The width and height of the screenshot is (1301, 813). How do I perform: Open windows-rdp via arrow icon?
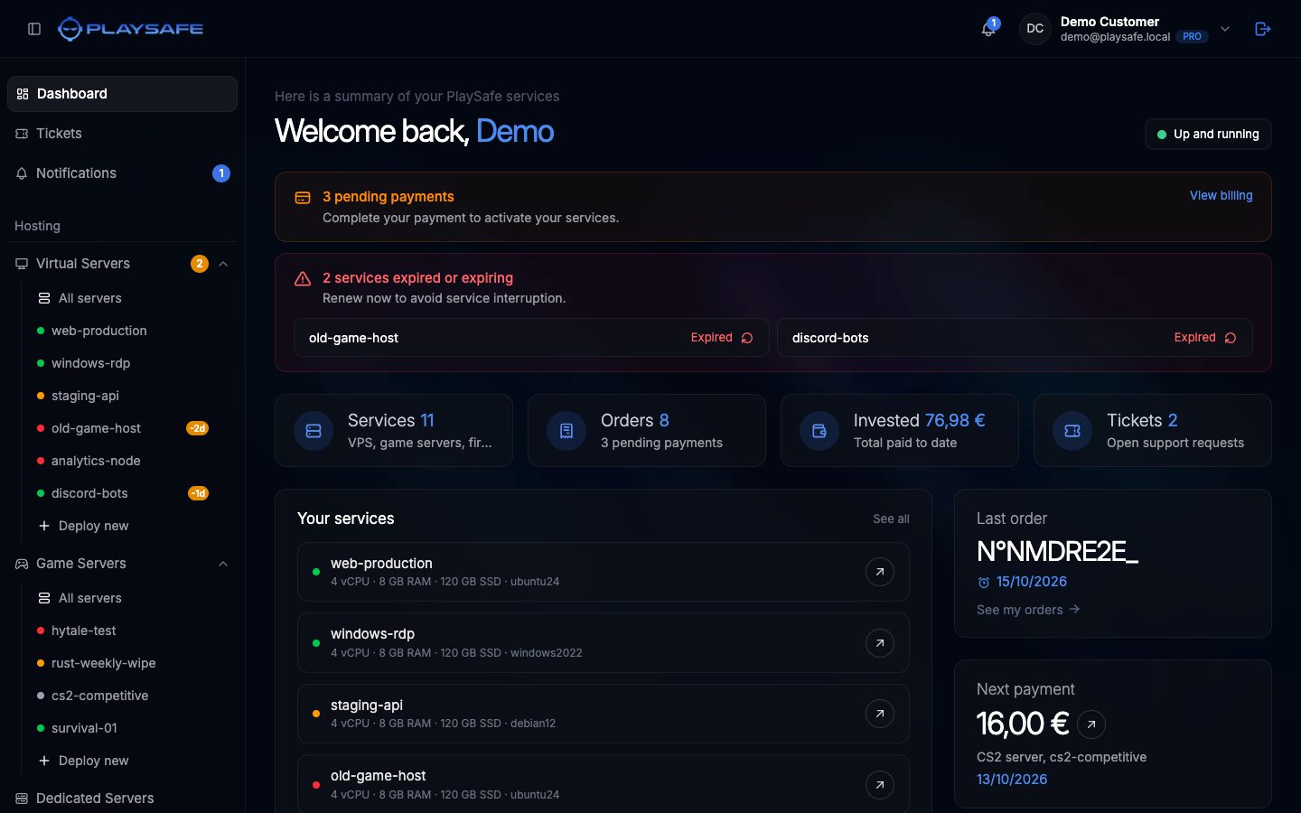click(880, 643)
